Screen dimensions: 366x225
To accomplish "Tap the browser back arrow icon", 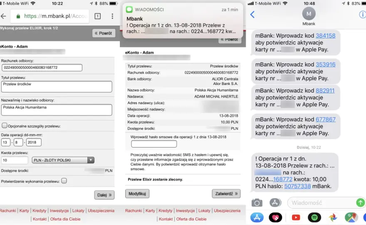I will tap(3, 16).
